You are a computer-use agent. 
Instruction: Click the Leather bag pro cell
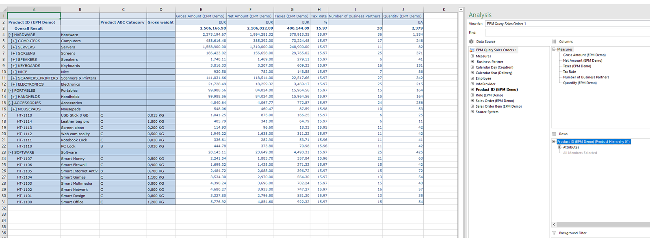tap(80, 121)
